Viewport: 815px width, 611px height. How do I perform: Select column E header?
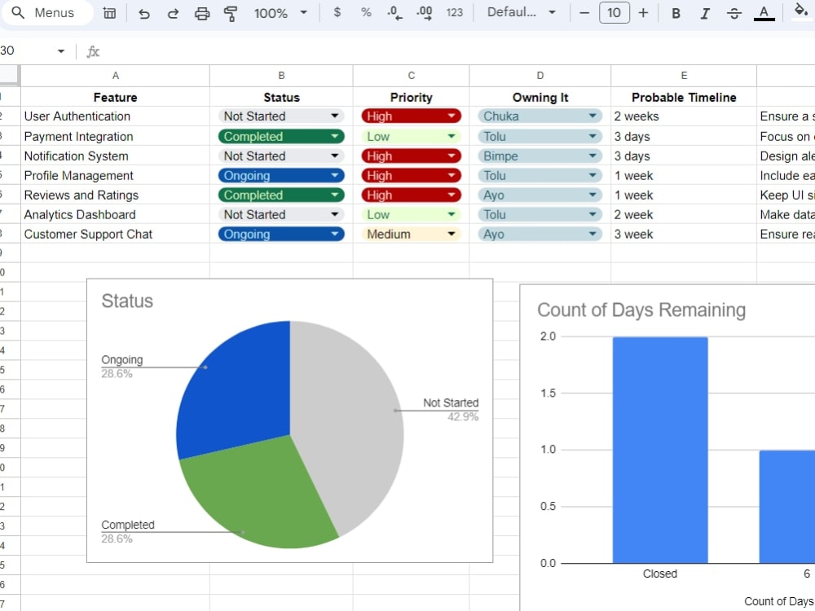[684, 76]
